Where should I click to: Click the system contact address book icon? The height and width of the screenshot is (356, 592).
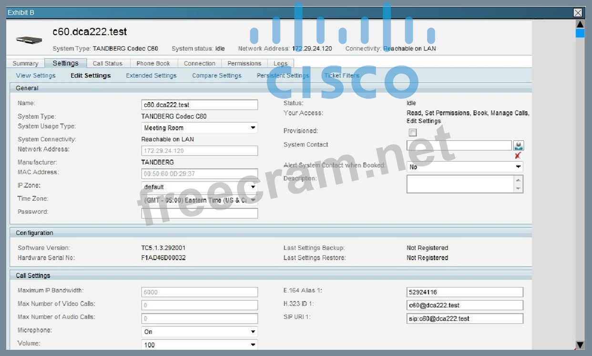(x=518, y=146)
